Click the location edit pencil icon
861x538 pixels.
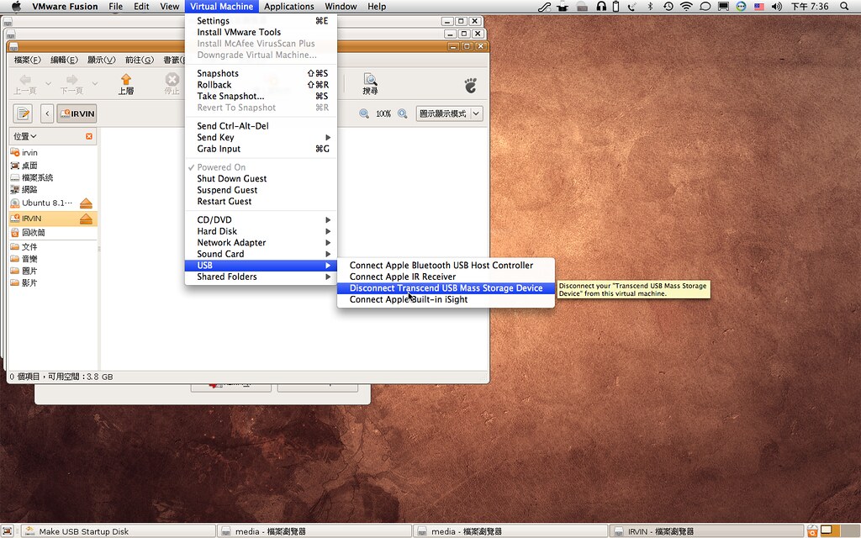[23, 113]
